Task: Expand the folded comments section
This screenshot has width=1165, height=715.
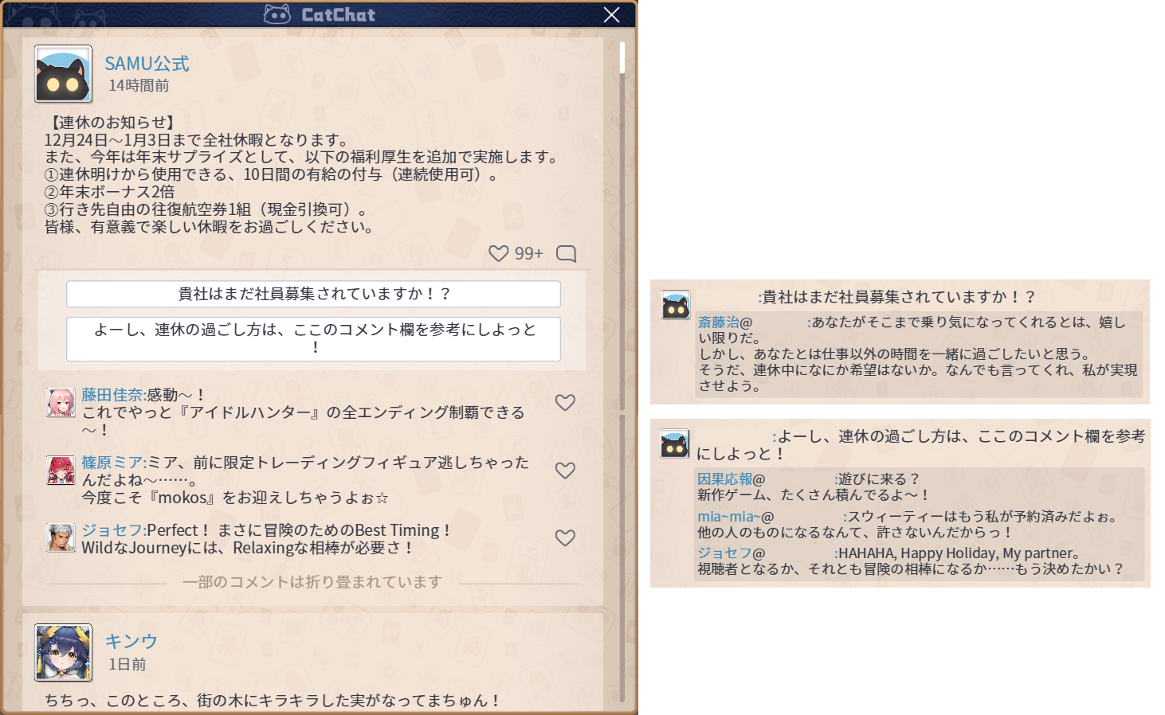Action: 312,582
